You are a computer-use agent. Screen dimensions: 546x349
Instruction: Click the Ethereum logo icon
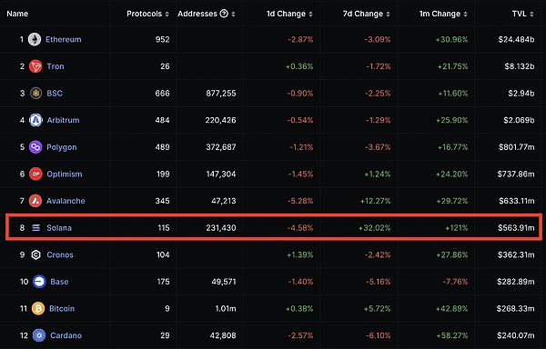[x=35, y=40]
